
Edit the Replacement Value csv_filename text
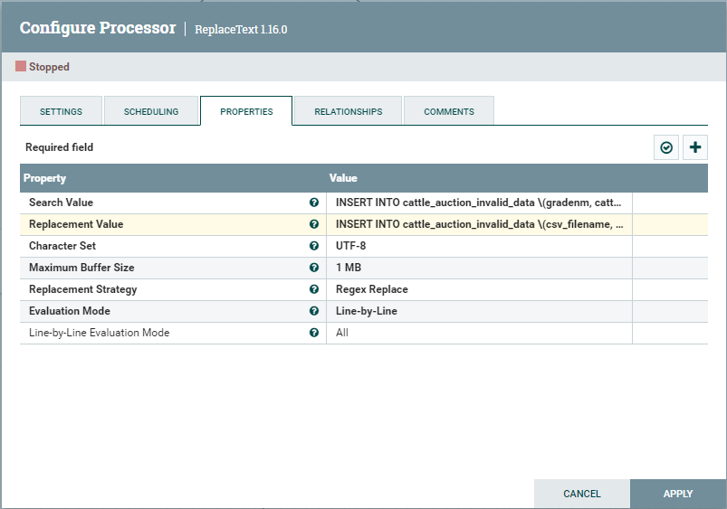pos(480,224)
